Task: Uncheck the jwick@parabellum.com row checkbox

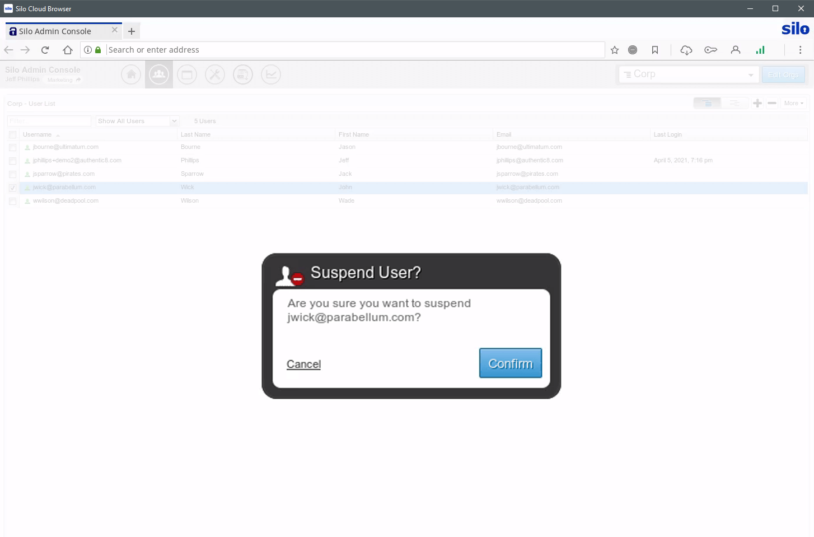Action: [x=12, y=188]
